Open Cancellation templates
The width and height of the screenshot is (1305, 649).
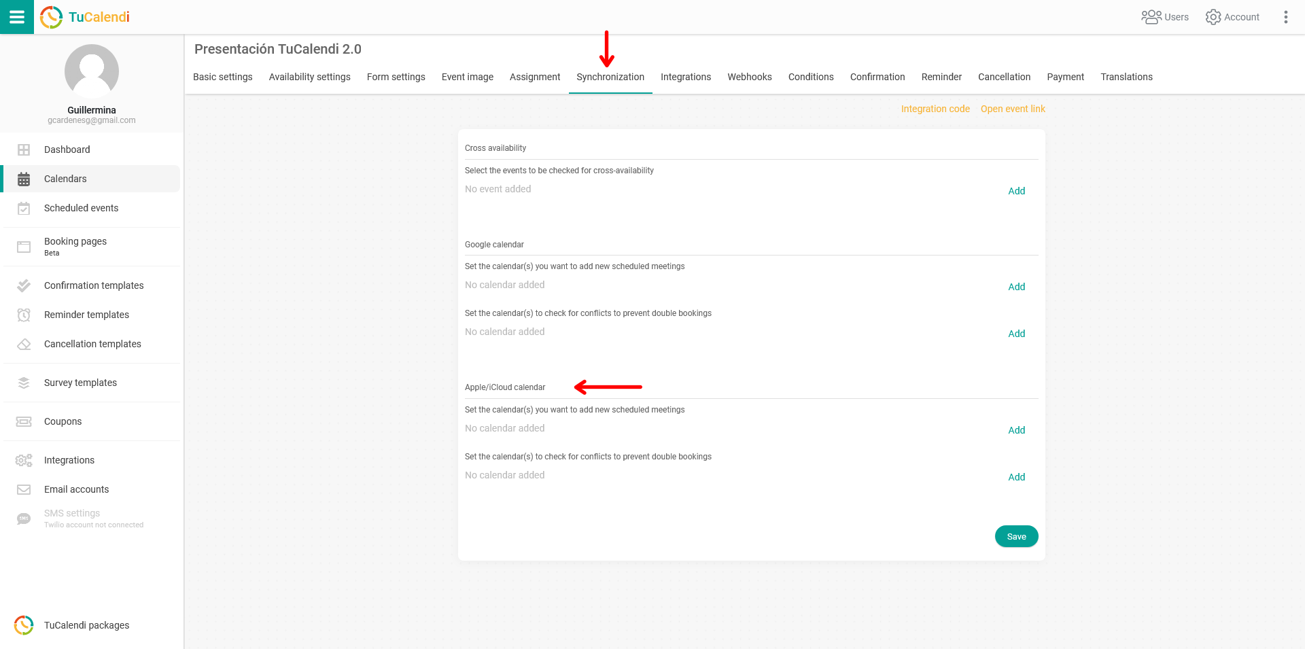pos(92,344)
